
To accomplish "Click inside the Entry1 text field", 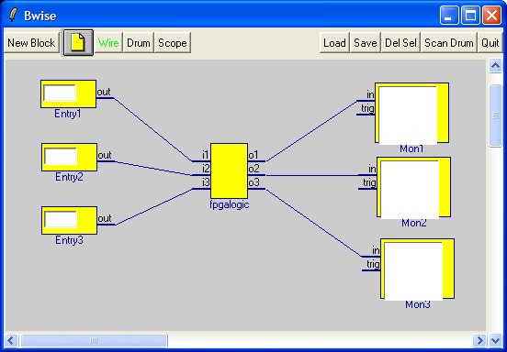I will tap(60, 93).
